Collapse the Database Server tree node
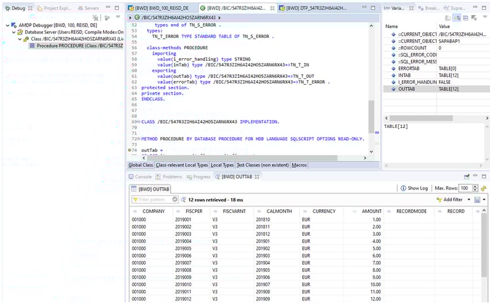 point(14,32)
